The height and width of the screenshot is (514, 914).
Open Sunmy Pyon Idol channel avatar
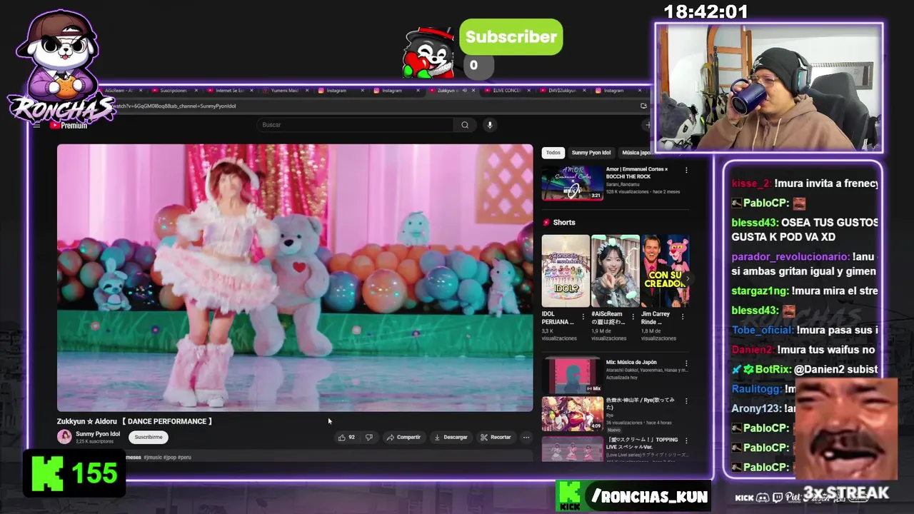tap(64, 437)
